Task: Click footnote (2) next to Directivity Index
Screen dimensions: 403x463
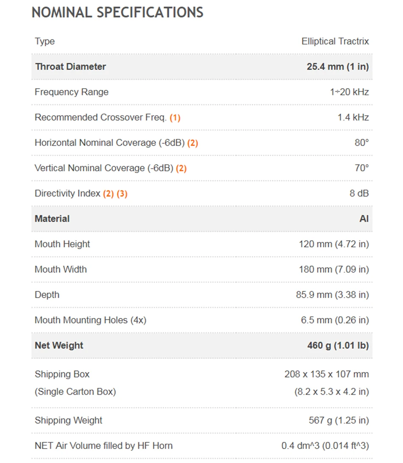Action: tap(109, 194)
